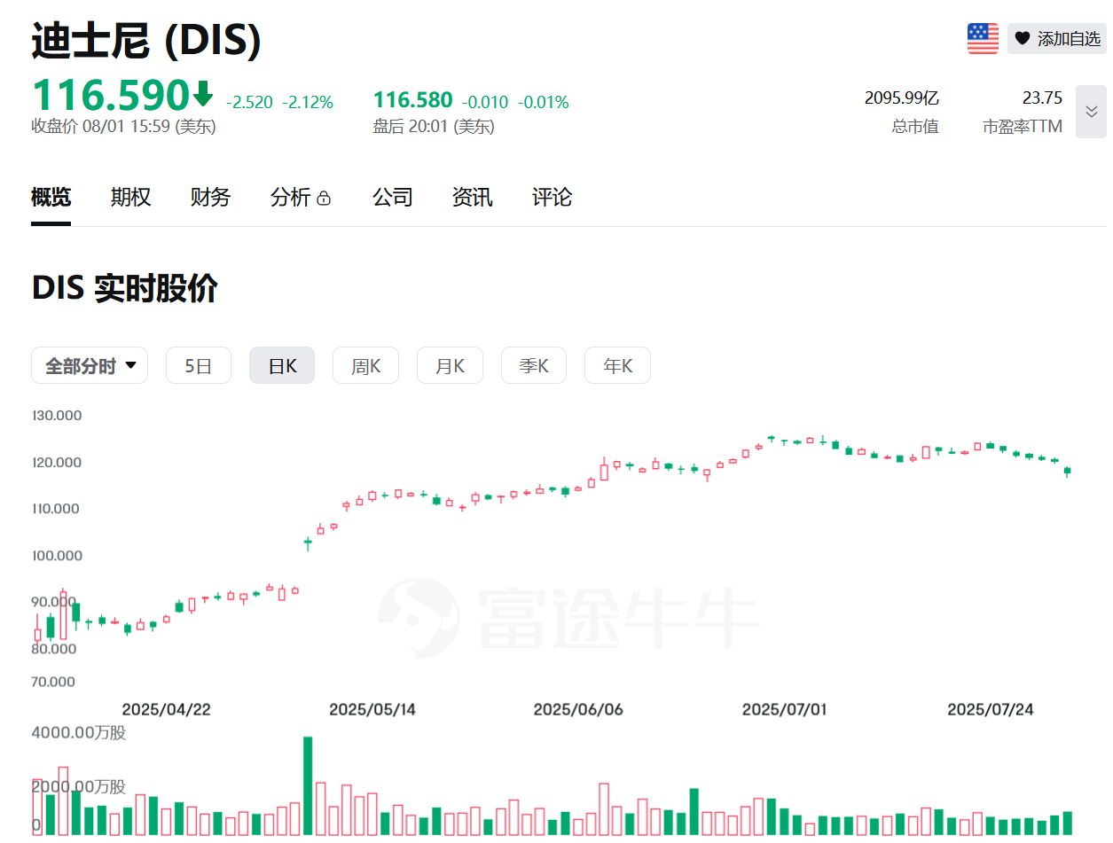Screen dimensions: 1113x843
Task: Click the heart icon on 添加自选
Action: 1023,38
